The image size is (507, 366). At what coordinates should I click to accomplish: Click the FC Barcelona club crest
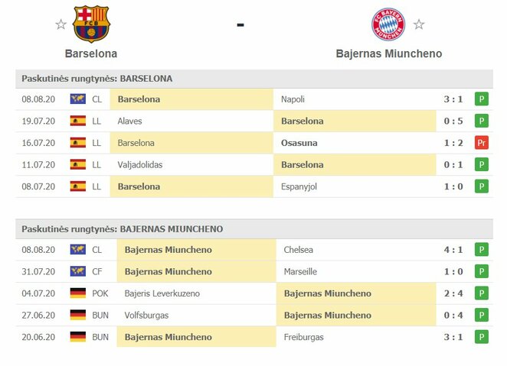(91, 24)
